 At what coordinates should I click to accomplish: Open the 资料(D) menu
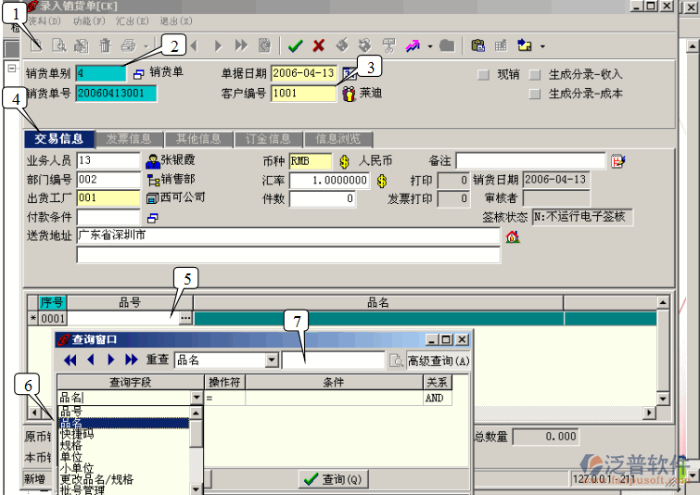click(45, 21)
